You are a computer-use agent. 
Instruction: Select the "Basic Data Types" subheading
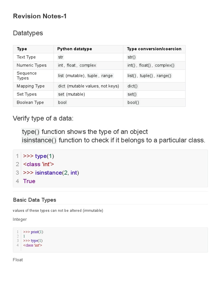tap(35, 200)
